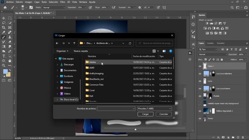
Task: Collapse Este equipo tree node
Action: [x=56, y=59]
